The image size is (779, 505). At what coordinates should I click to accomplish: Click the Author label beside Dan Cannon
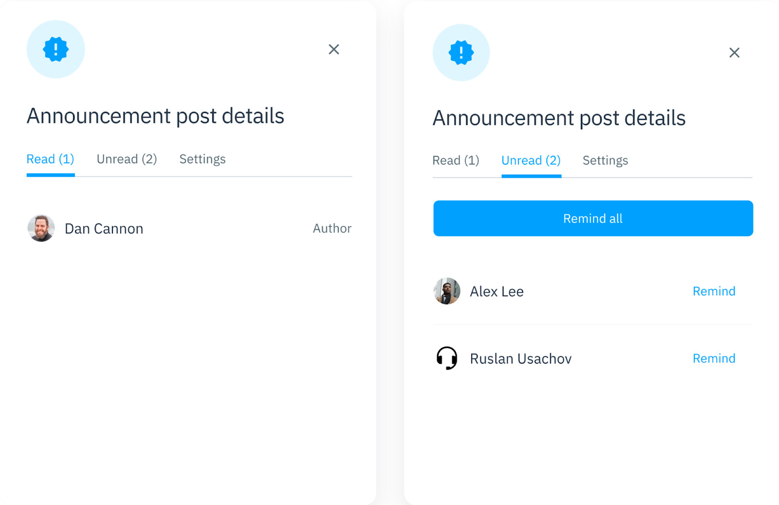coord(332,228)
